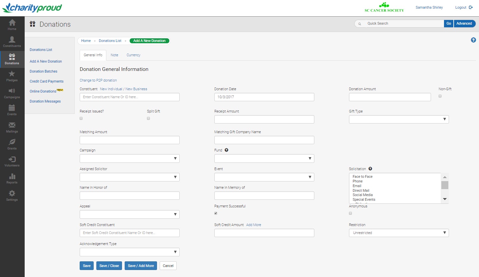Select the Pledges icon in sidebar
Image resolution: width=479 pixels, height=277 pixels.
(x=12, y=76)
